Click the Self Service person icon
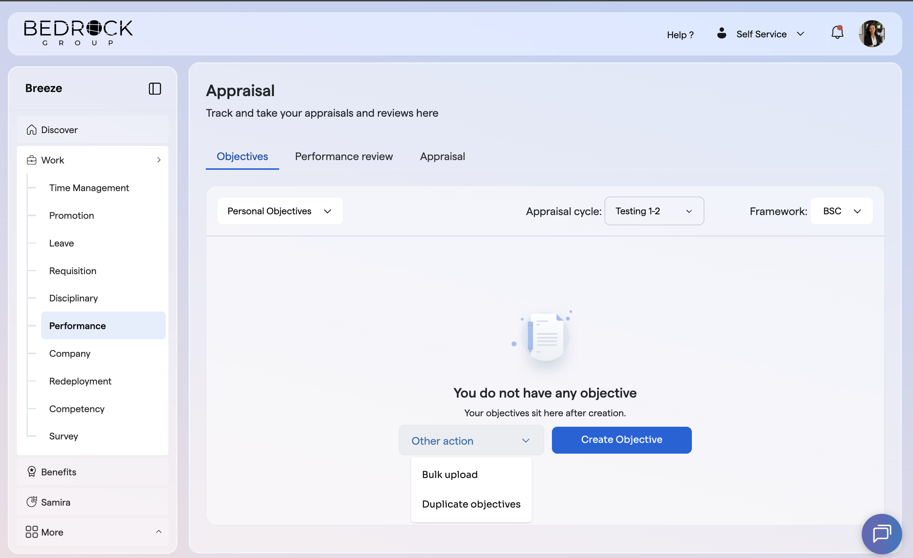This screenshot has height=558, width=913. [x=722, y=33]
